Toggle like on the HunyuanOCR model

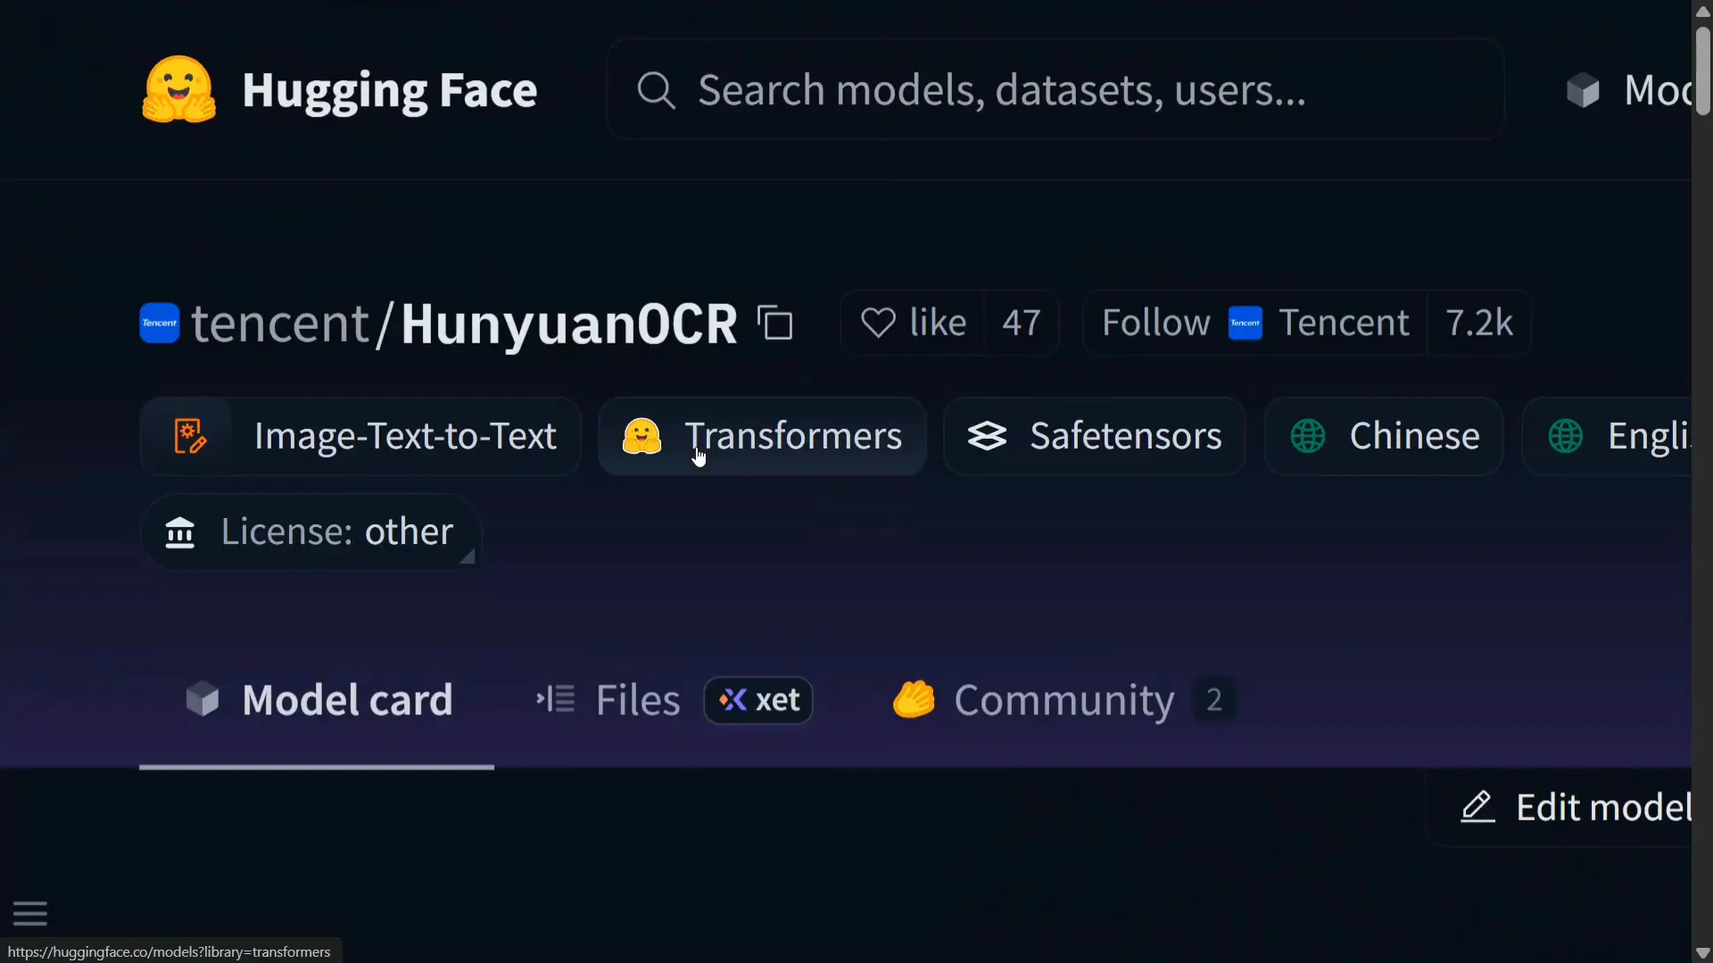(914, 323)
